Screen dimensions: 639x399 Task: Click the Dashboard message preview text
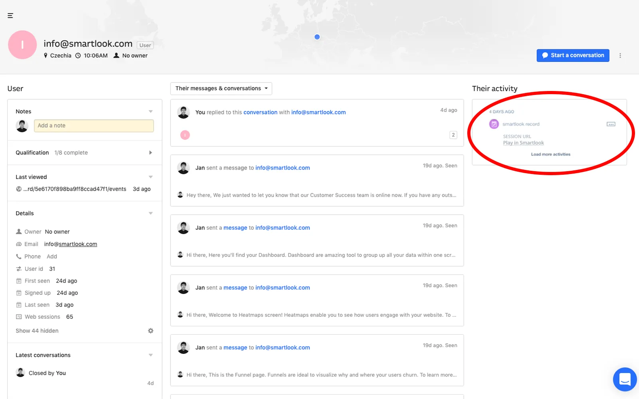pos(321,255)
